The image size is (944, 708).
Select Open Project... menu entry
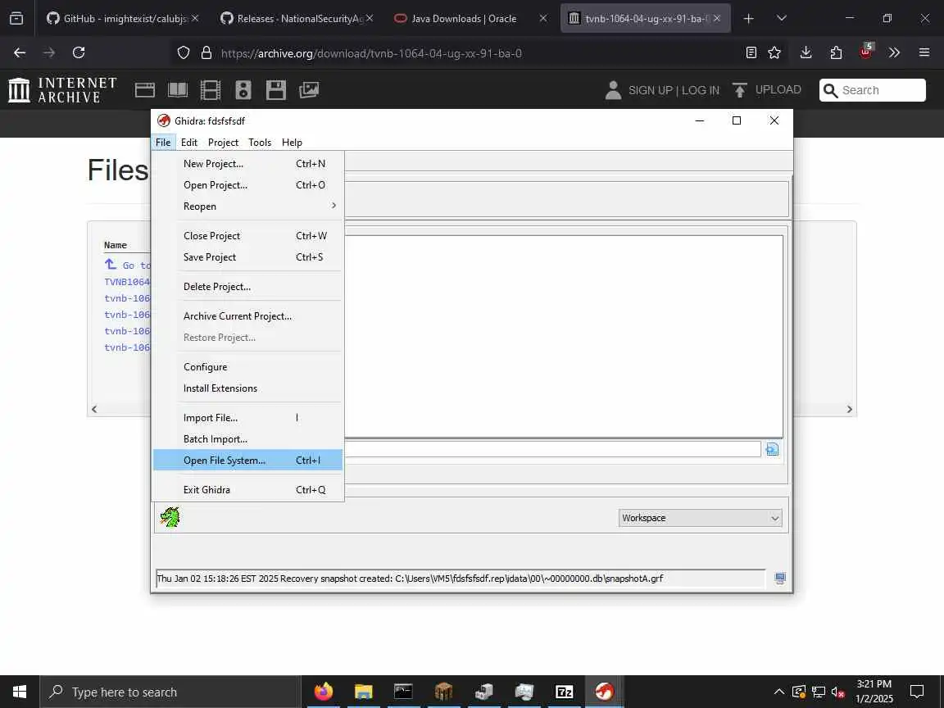click(x=247, y=185)
